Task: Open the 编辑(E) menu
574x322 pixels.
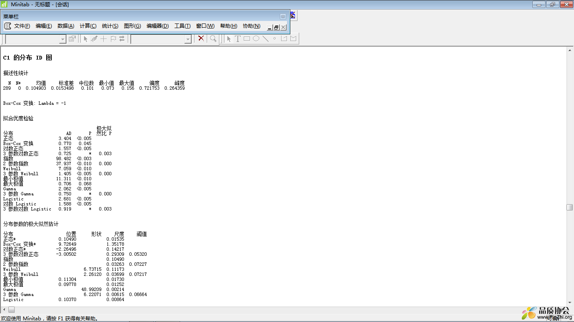Action: 44,26
